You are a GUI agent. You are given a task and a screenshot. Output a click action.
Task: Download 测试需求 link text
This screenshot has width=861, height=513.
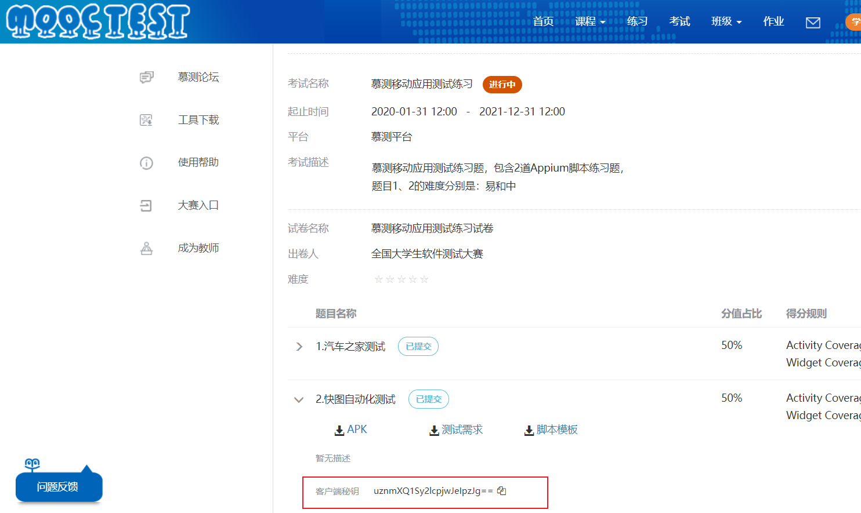tap(462, 430)
